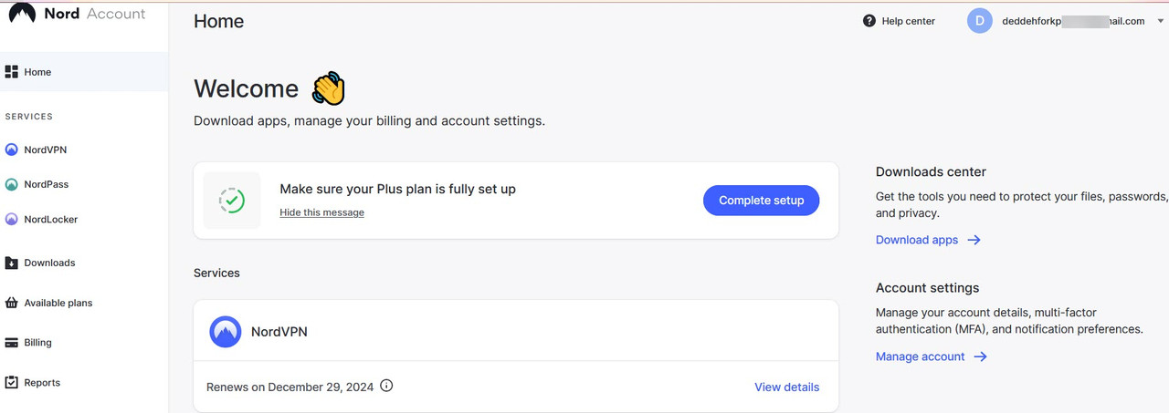Click the Complete setup button
1169x413 pixels.
[x=761, y=201]
